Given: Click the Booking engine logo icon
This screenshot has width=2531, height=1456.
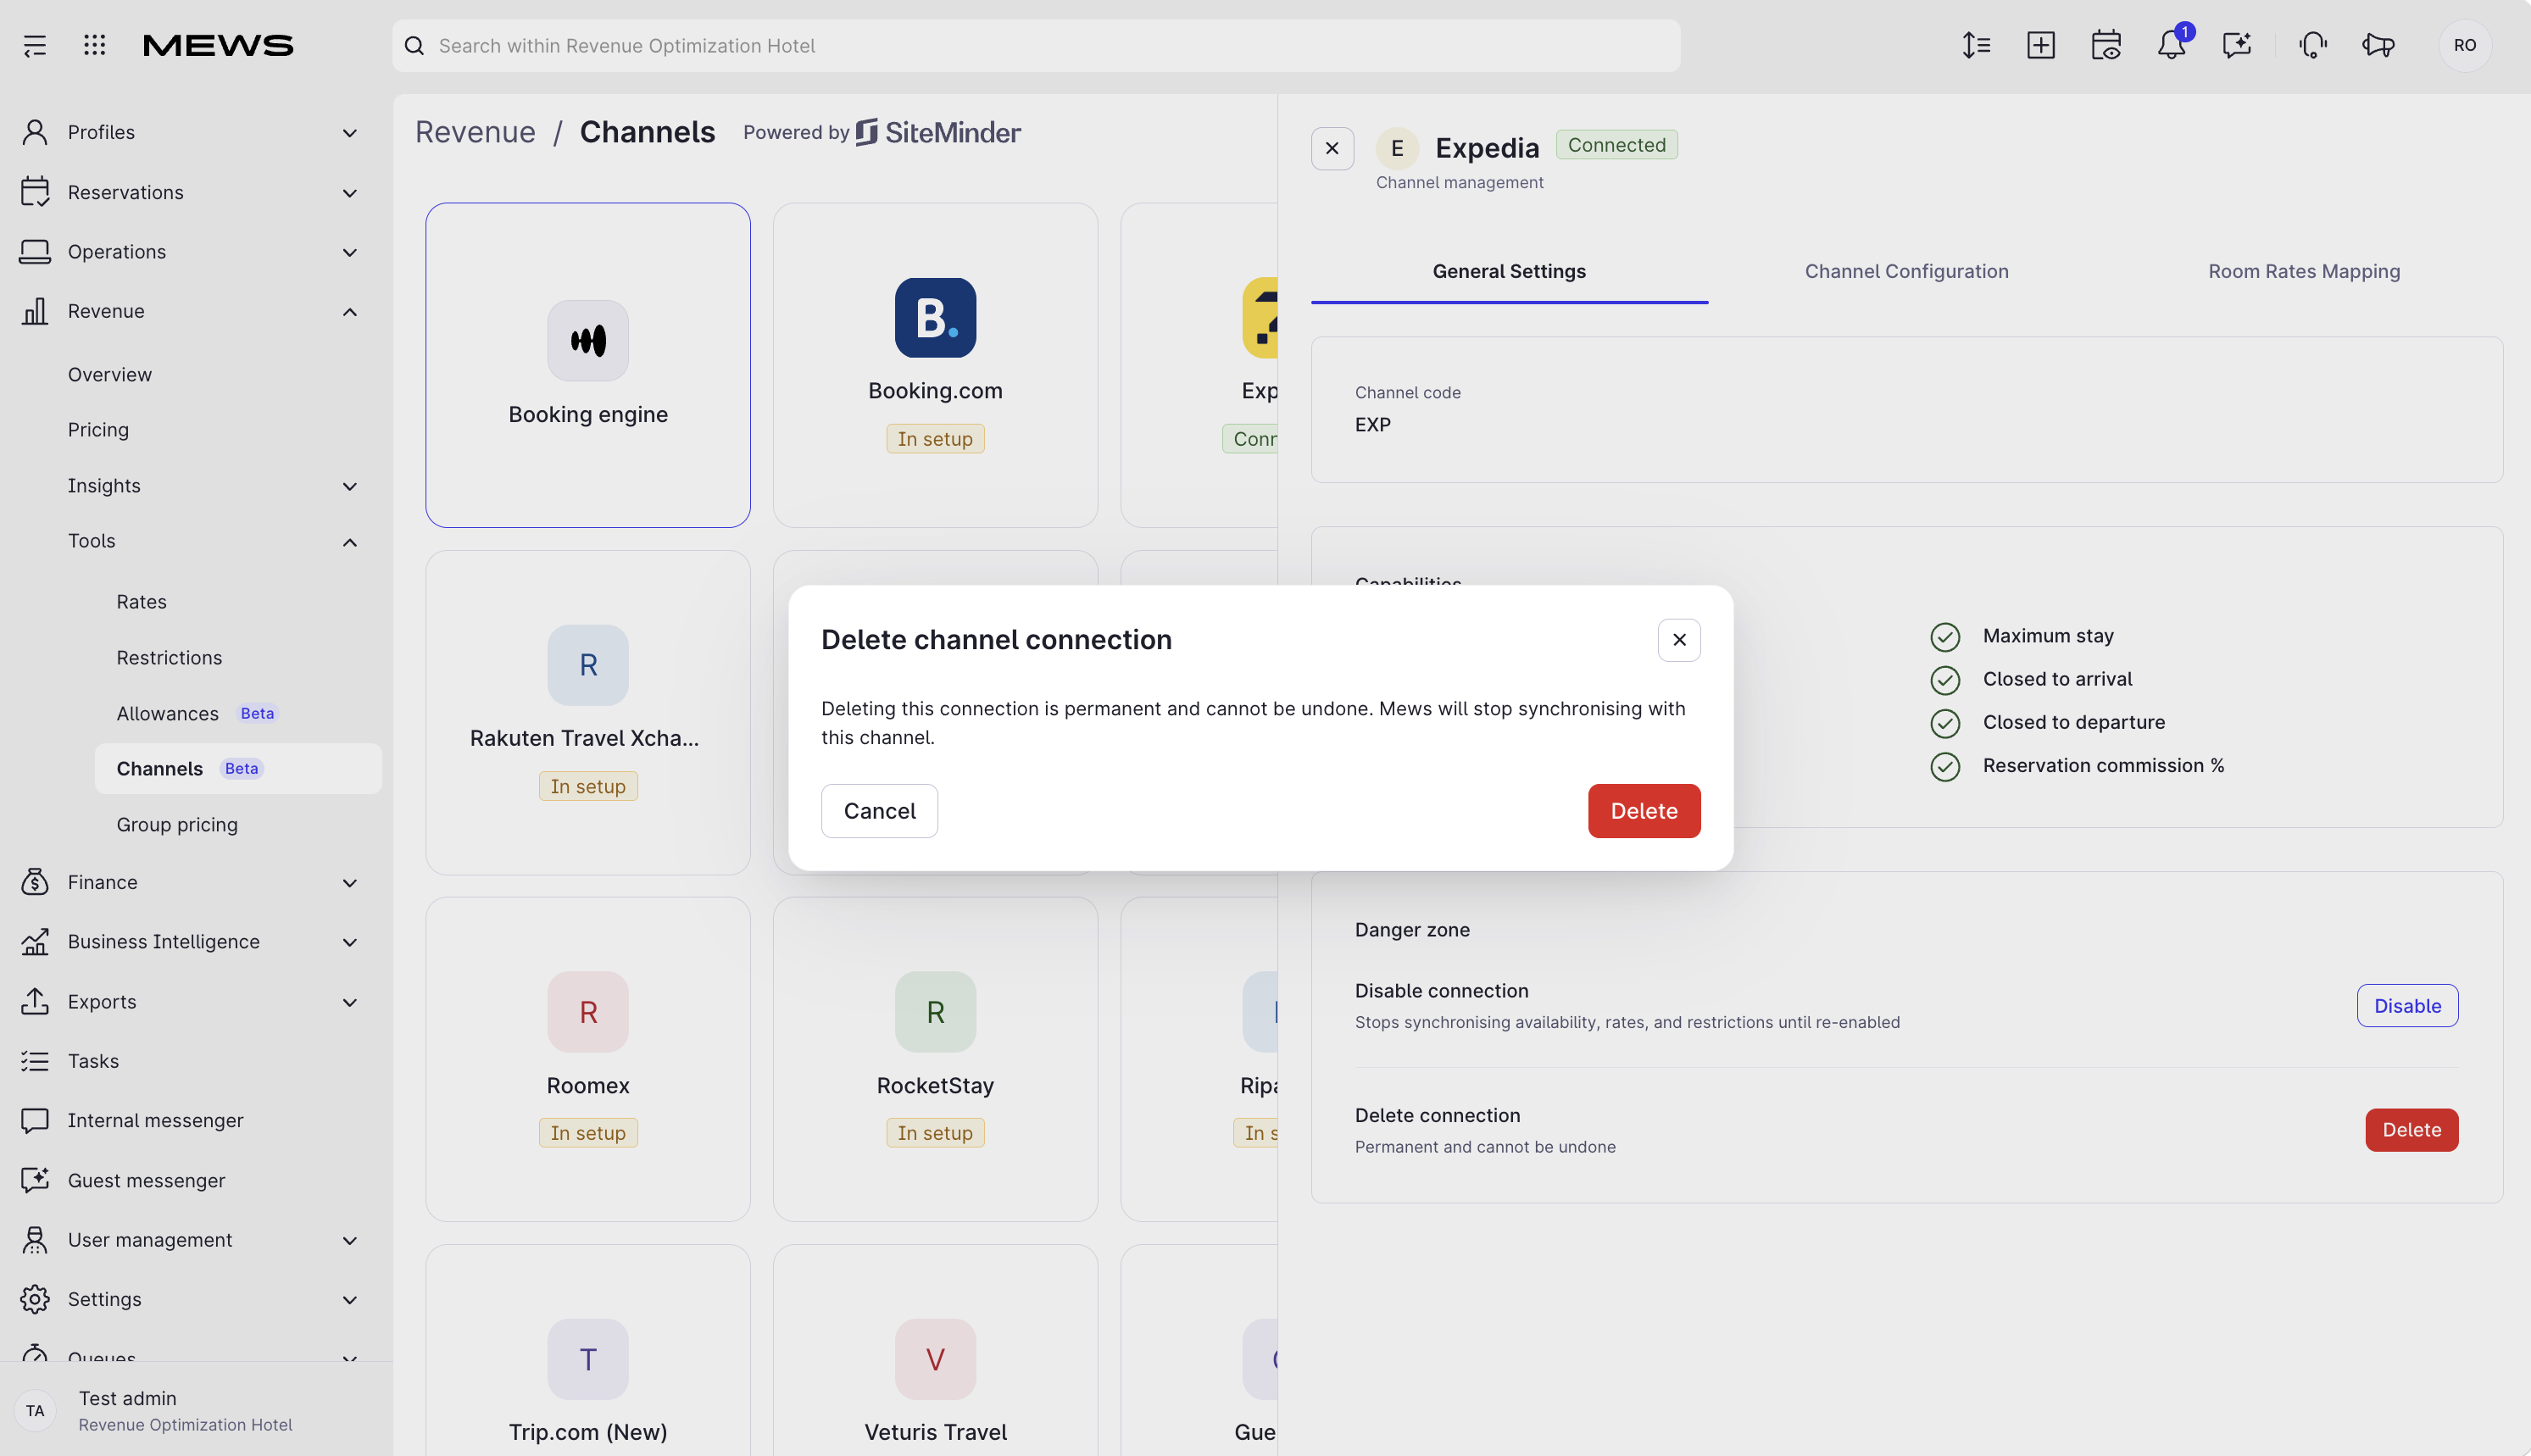Looking at the screenshot, I should (x=588, y=341).
